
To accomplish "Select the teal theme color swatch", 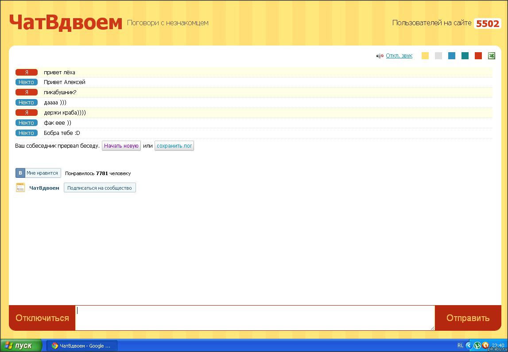I will coord(465,56).
